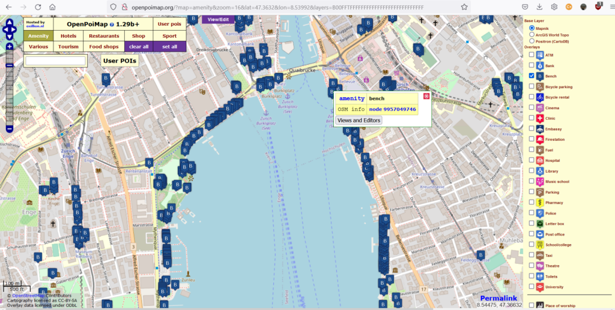Viewport: 615px width, 310px height.
Task: Click the crossed-out padlock connection icon
Action: (125, 7)
